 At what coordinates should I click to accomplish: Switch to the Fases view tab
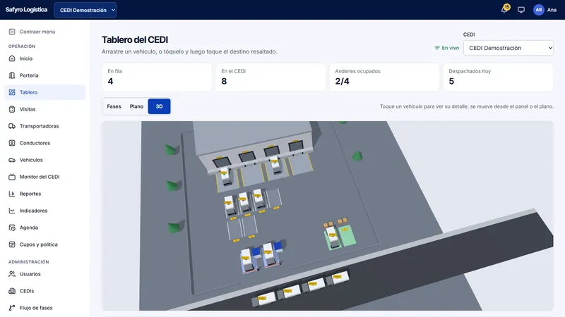coord(114,106)
